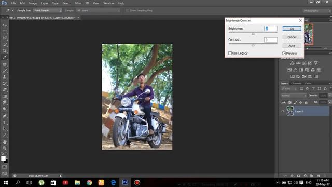The image size is (332, 187).
Task: Select the Dodge tool
Action: click(5, 109)
